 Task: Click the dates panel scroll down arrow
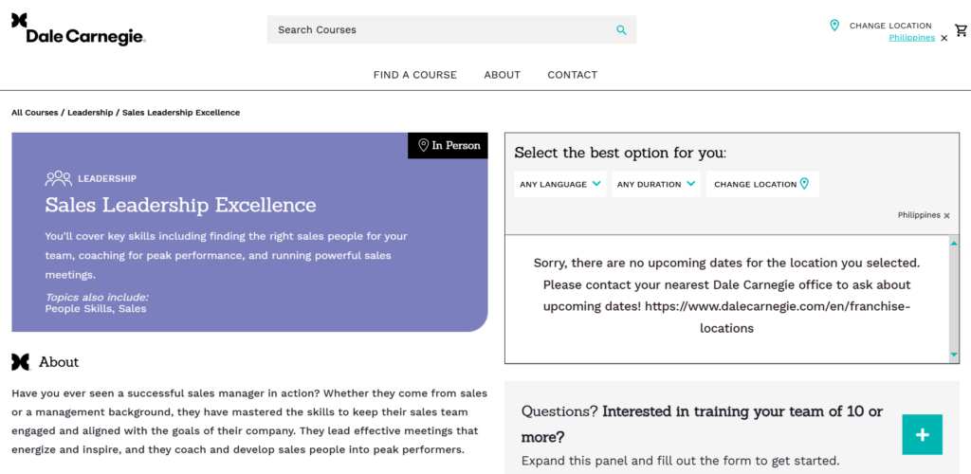[x=954, y=355]
